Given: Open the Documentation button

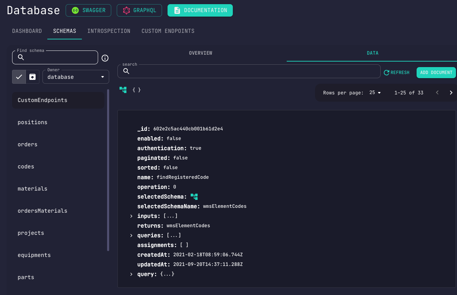Looking at the screenshot, I should (200, 10).
